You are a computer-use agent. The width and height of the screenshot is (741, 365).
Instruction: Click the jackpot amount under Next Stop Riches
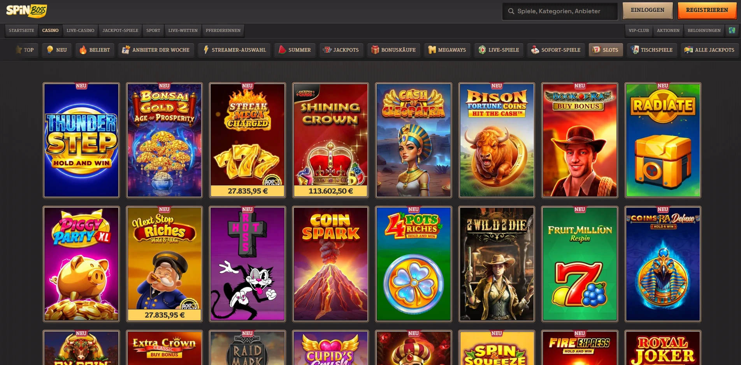(165, 315)
